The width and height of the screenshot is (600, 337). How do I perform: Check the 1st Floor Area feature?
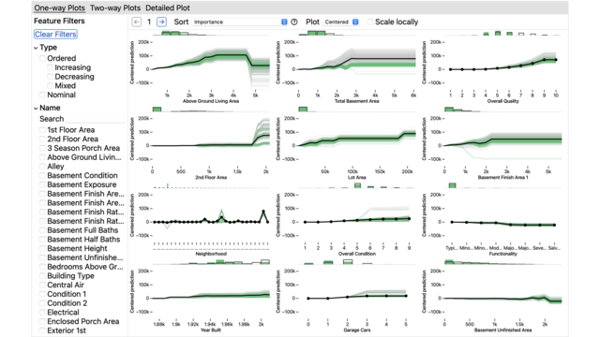click(42, 130)
